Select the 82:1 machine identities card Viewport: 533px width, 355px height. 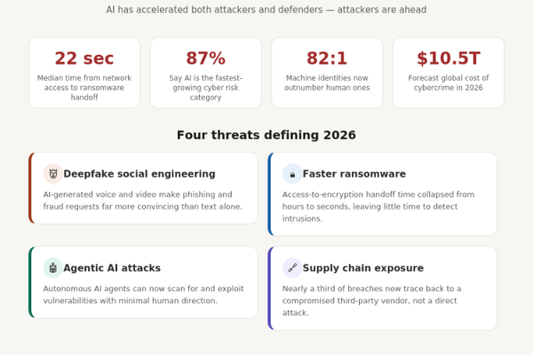(327, 73)
